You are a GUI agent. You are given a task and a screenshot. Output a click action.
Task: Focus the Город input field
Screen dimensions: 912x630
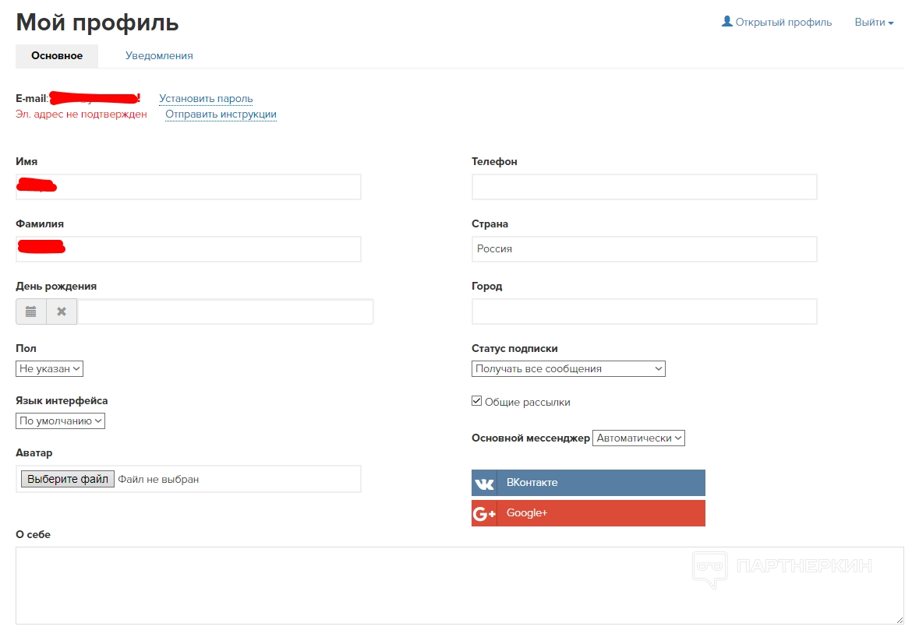[x=644, y=311]
